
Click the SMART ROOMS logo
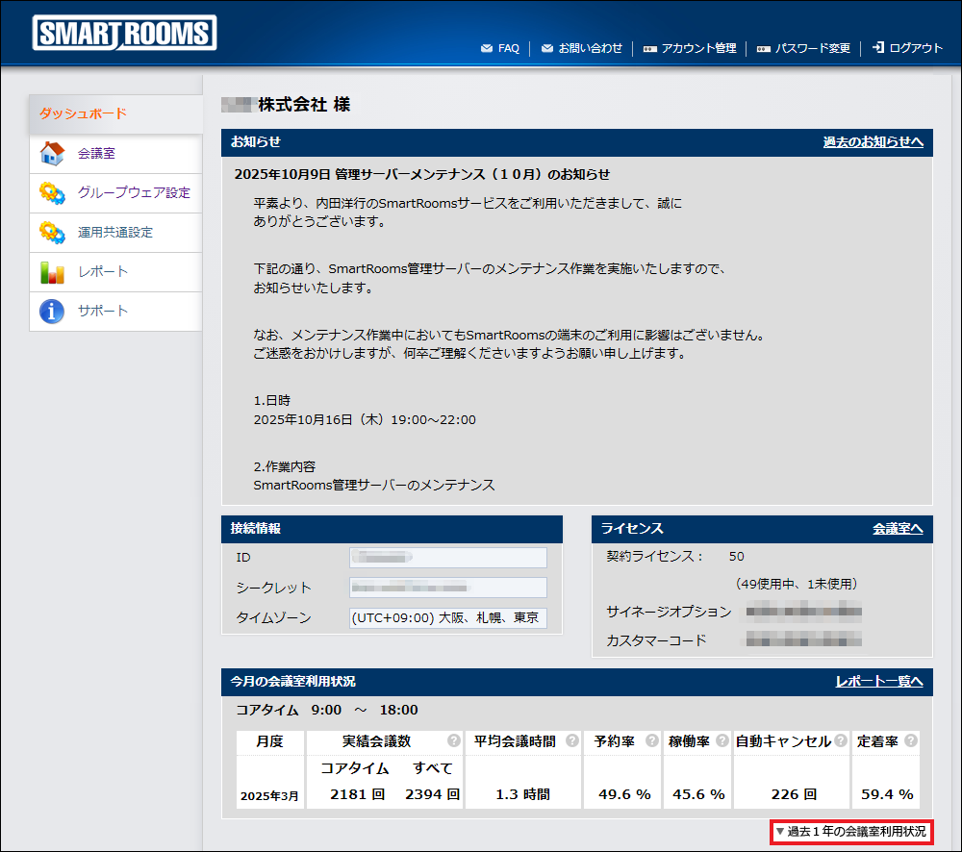125,34
